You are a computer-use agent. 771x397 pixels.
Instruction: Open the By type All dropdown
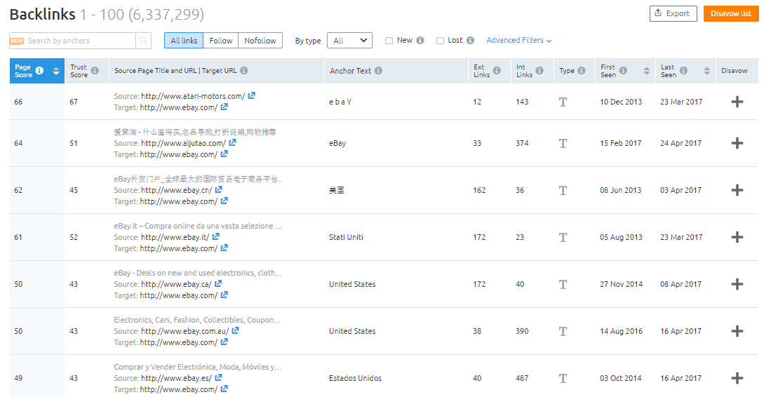[350, 40]
